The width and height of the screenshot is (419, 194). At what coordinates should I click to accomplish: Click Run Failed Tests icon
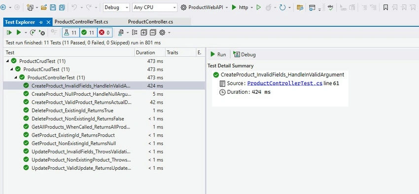[42, 33]
